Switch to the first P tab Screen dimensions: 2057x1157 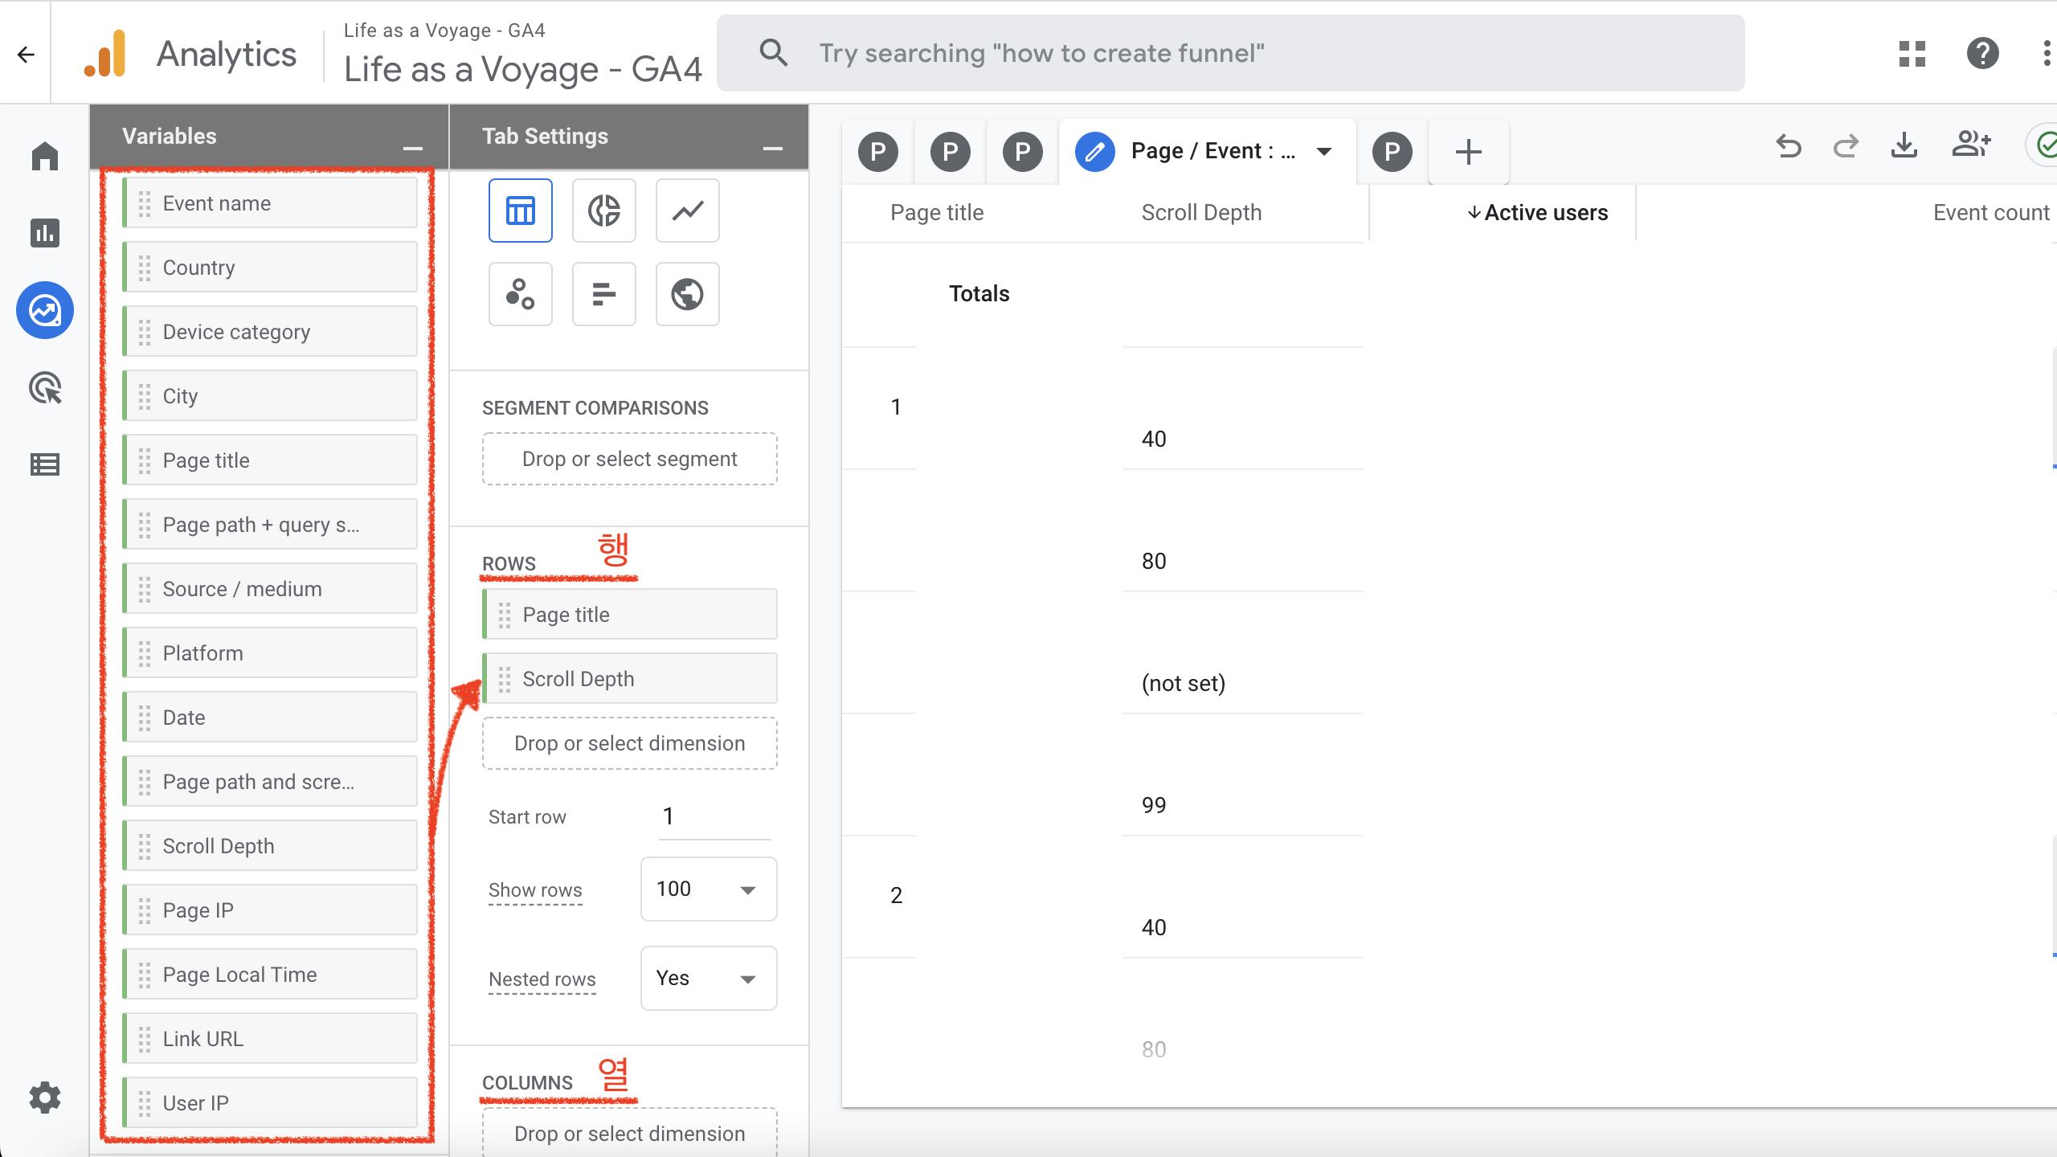click(878, 151)
